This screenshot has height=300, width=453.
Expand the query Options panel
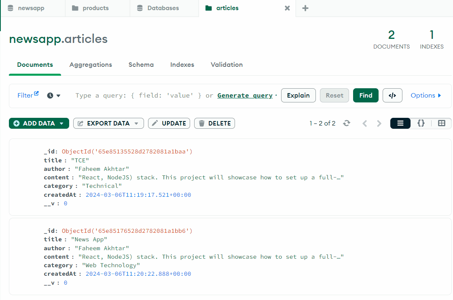pyautogui.click(x=426, y=96)
